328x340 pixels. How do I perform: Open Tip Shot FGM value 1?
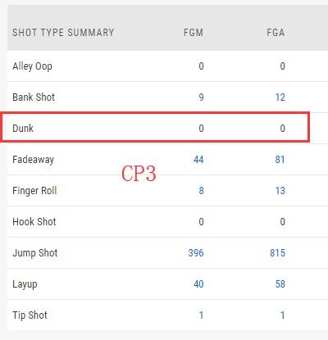tap(201, 315)
